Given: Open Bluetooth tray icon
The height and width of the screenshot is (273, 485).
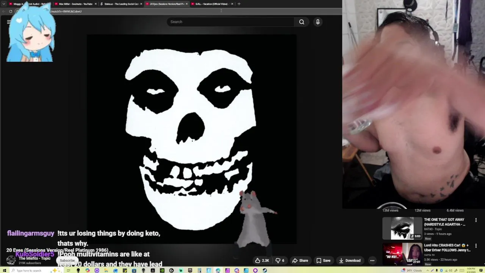Looking at the screenshot, I should [441, 270].
